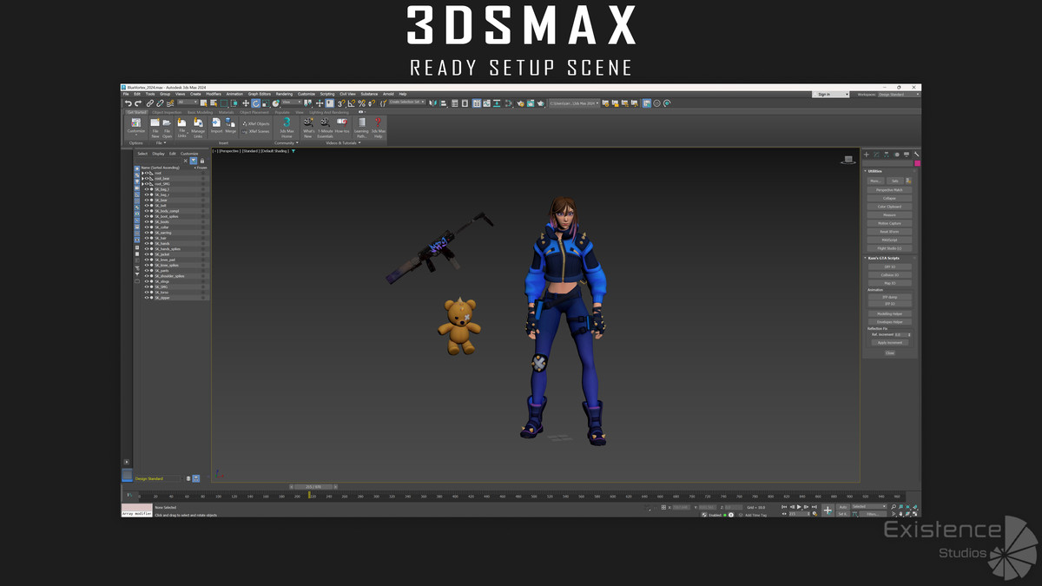Image resolution: width=1042 pixels, height=586 pixels.
Task: Hide SK_hair using its eye toggle
Action: coord(147,238)
